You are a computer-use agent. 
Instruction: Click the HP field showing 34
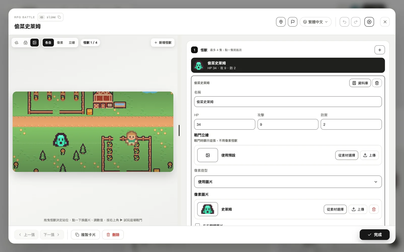click(x=224, y=124)
